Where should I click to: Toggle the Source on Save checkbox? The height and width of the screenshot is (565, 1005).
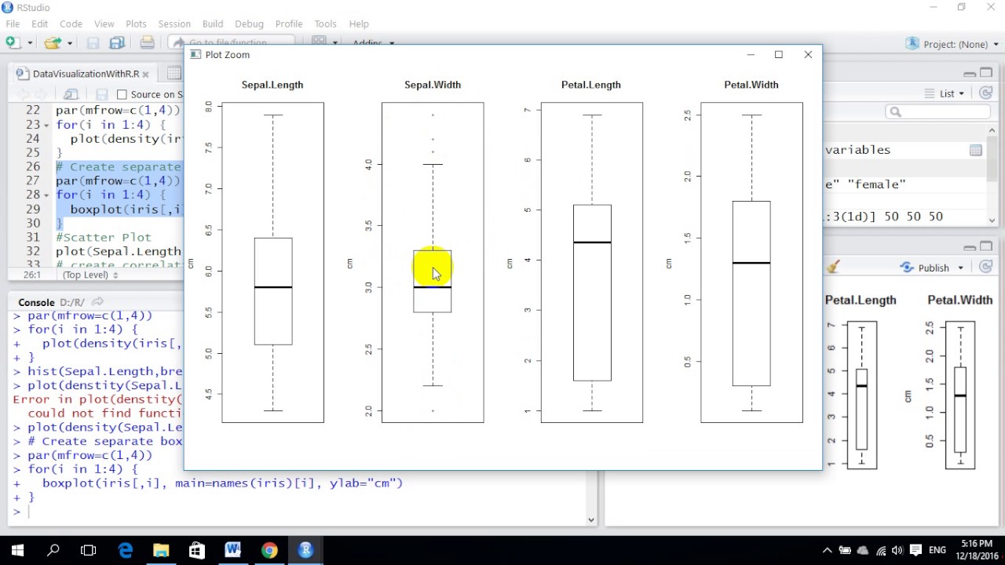[x=122, y=94]
